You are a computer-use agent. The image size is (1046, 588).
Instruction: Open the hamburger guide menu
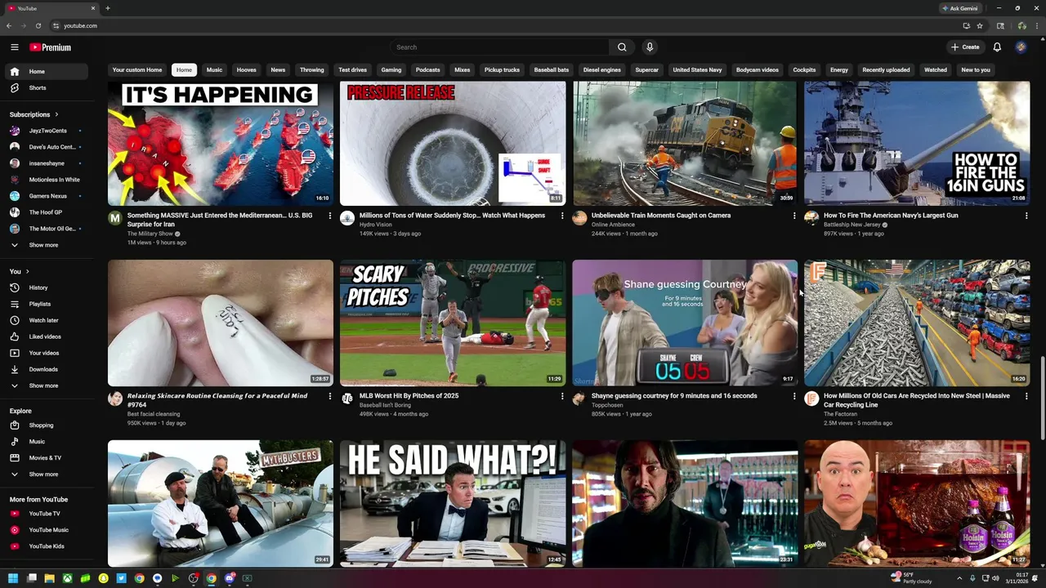point(14,47)
